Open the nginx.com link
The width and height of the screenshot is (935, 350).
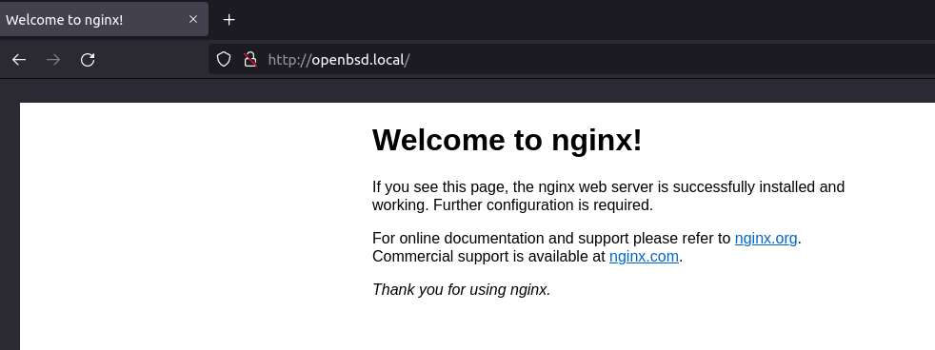(x=644, y=256)
